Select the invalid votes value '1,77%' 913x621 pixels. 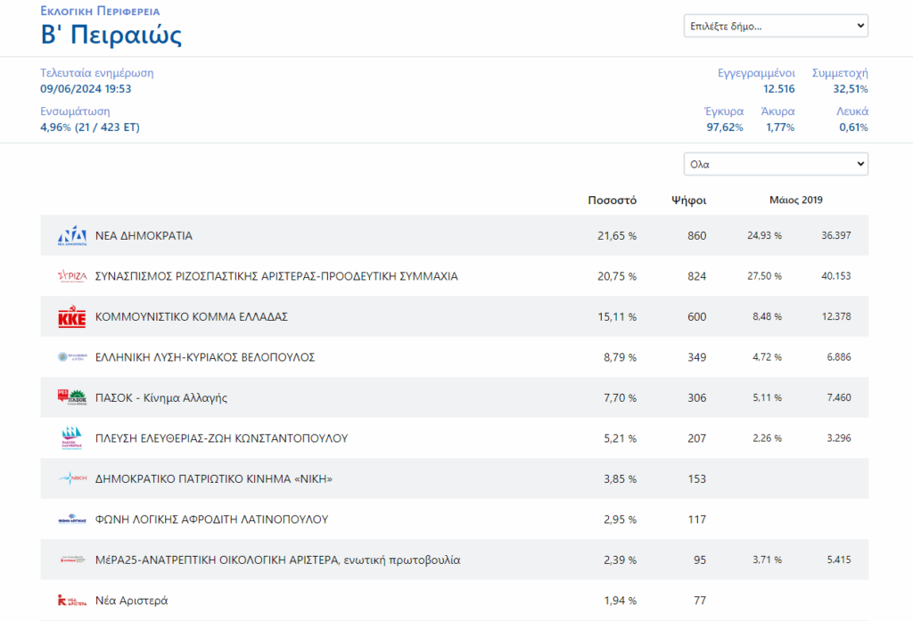(780, 127)
